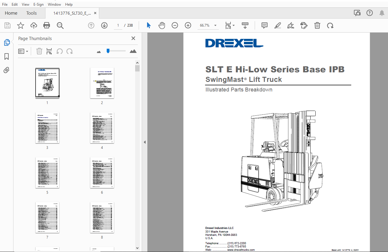Click thumbnails scrollbar down arrow

pyautogui.click(x=137, y=248)
